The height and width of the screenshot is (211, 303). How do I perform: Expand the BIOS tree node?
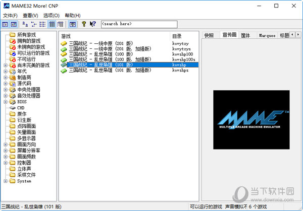click(6, 102)
